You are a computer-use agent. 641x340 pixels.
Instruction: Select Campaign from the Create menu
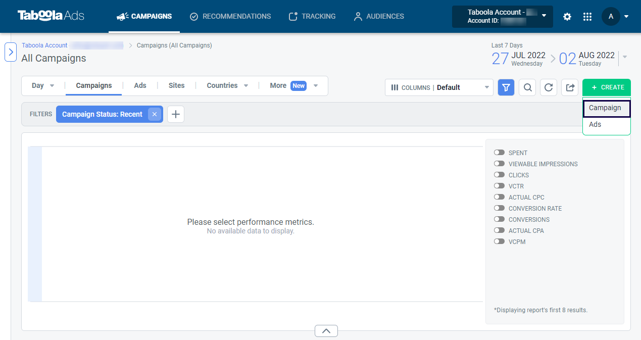606,108
